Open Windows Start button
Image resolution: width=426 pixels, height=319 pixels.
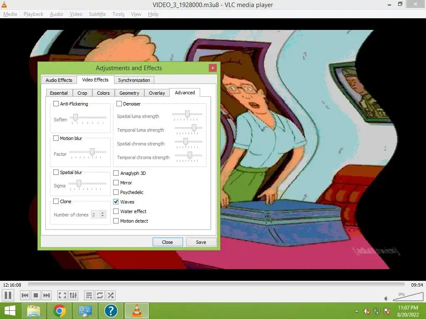point(10,311)
